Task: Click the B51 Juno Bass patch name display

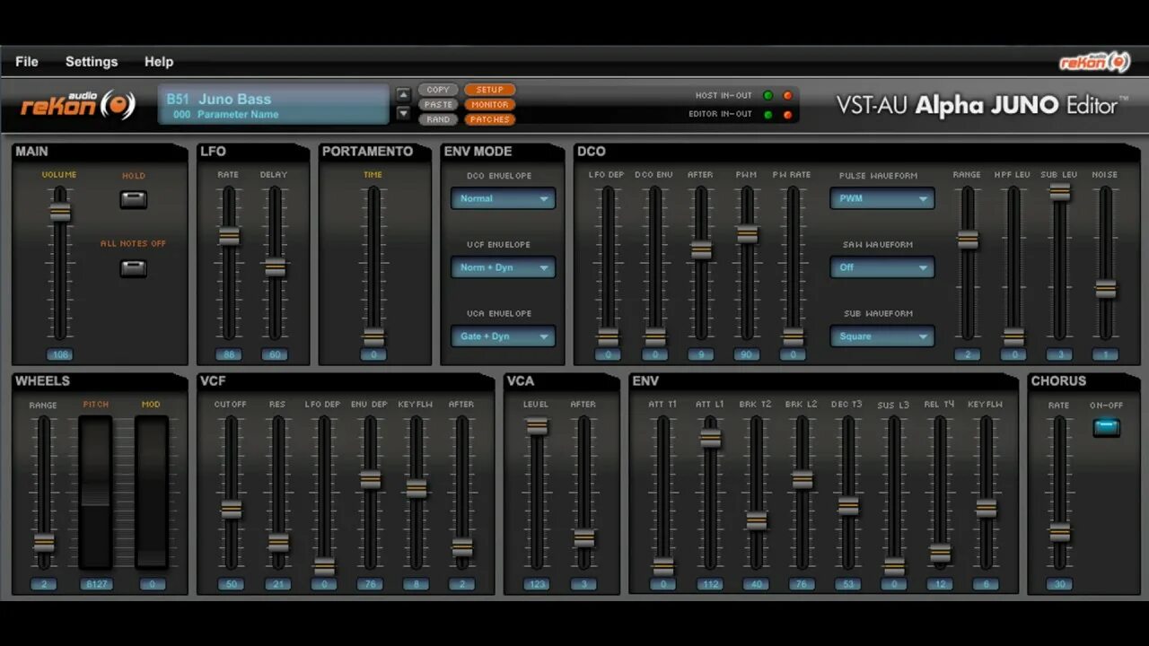Action: pos(274,105)
